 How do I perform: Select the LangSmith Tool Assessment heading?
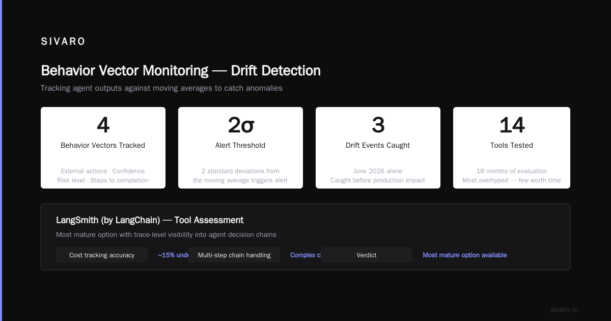click(x=150, y=220)
